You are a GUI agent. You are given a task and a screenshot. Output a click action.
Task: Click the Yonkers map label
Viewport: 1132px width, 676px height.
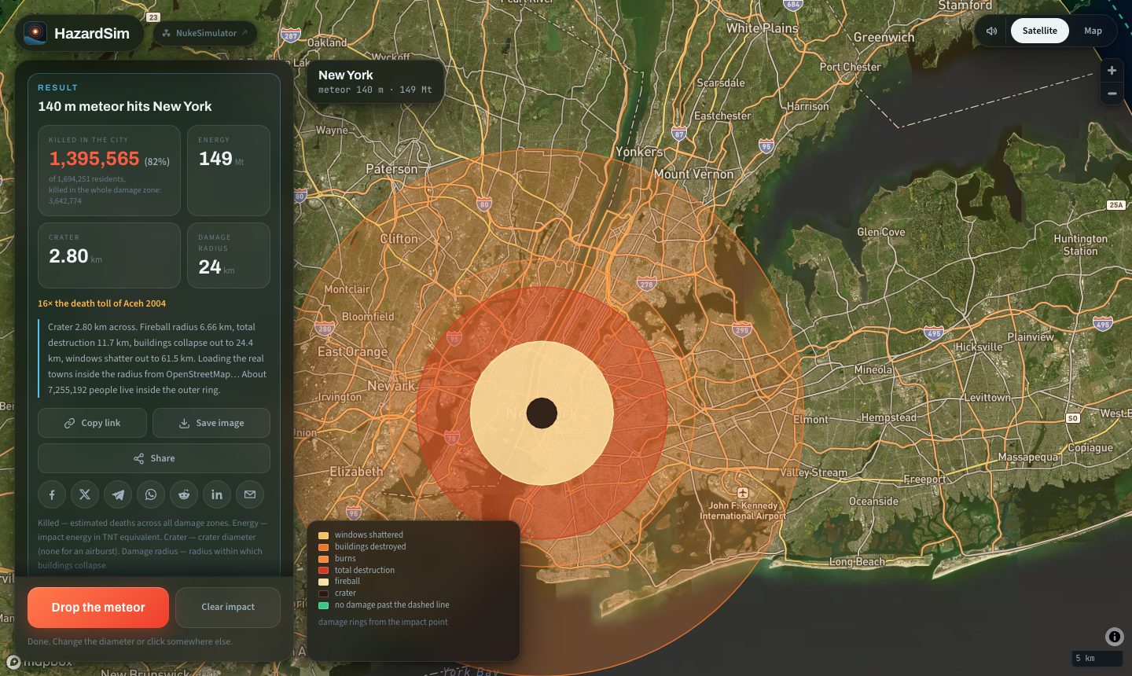[x=639, y=152]
